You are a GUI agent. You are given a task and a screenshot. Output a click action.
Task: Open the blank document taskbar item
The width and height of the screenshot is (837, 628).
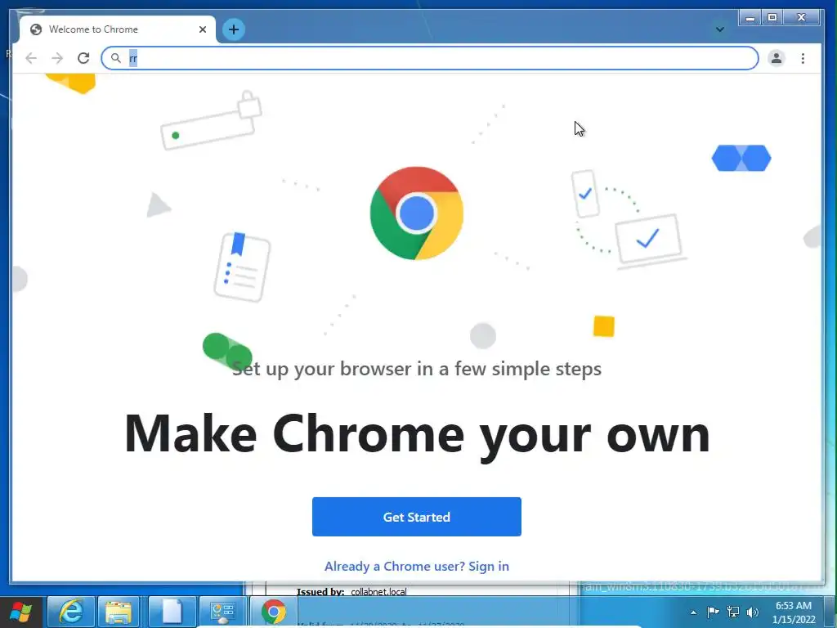click(x=172, y=612)
